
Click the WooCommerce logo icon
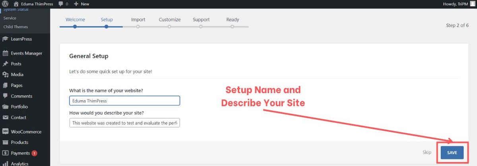[x=5, y=132]
